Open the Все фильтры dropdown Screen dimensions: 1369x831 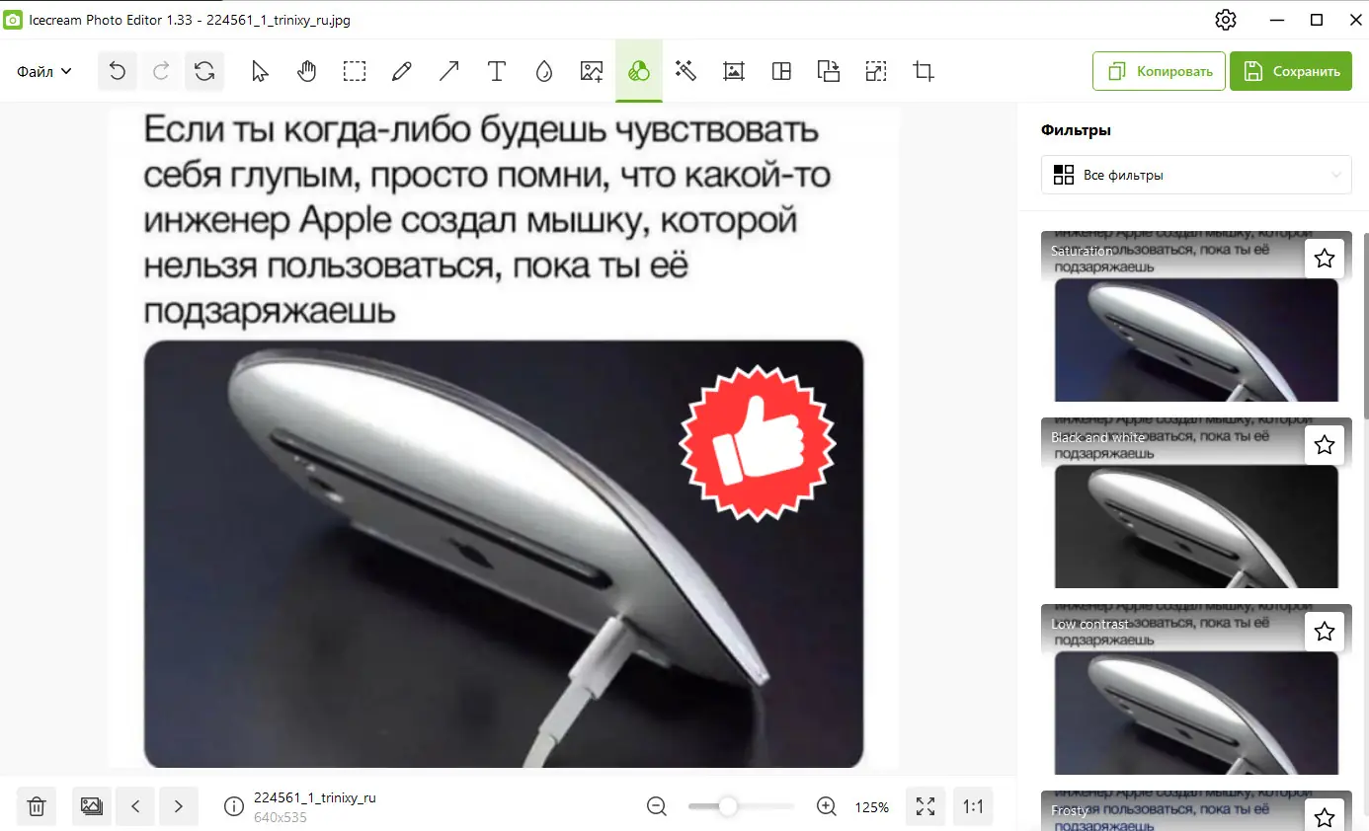click(1195, 174)
